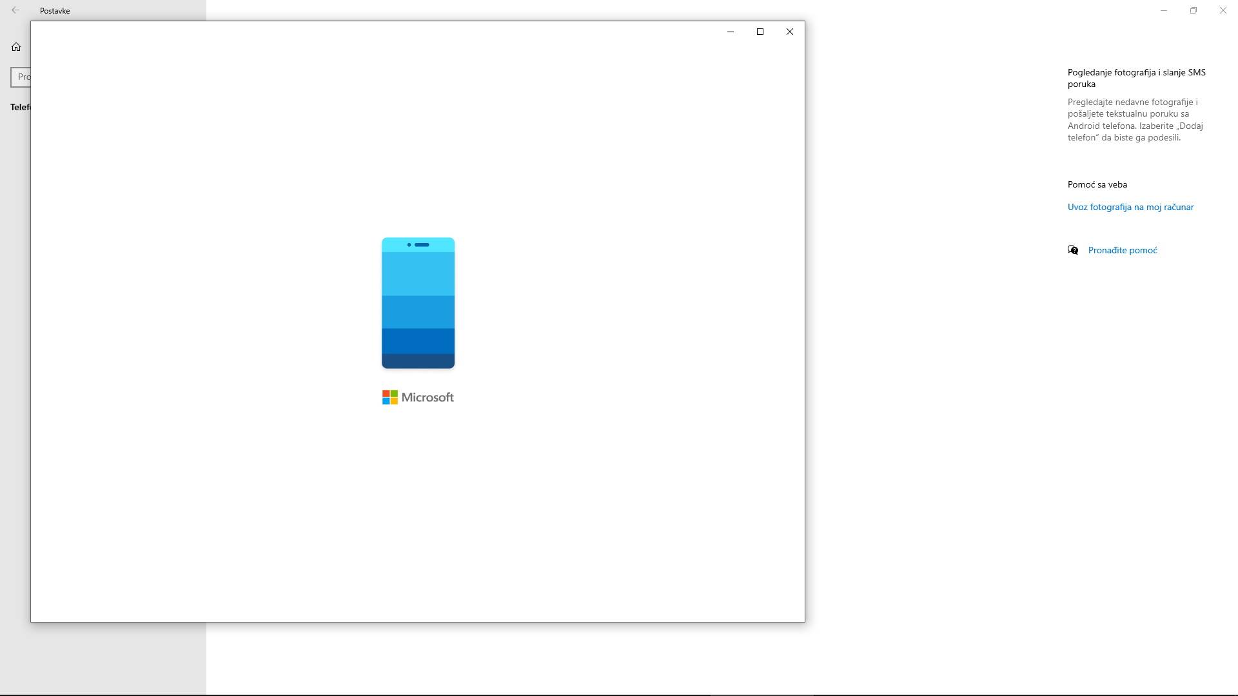Select the blue phone illustration
Screen dimensions: 1238x696
click(418, 303)
